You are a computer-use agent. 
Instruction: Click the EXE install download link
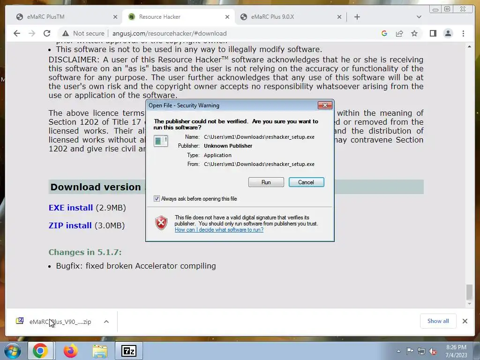(x=71, y=208)
